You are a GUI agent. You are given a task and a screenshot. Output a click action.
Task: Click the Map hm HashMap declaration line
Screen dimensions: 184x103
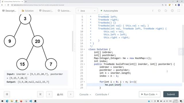[123, 58]
